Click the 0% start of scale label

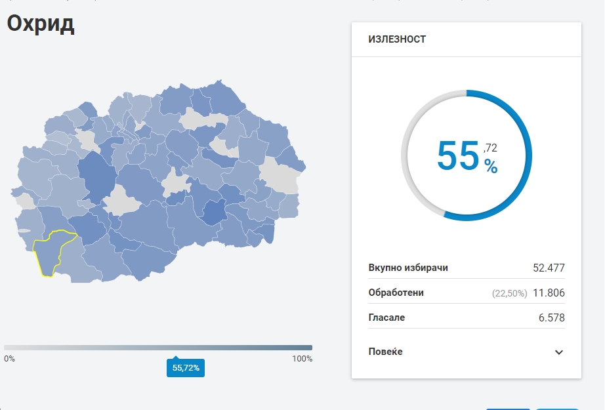(x=9, y=359)
